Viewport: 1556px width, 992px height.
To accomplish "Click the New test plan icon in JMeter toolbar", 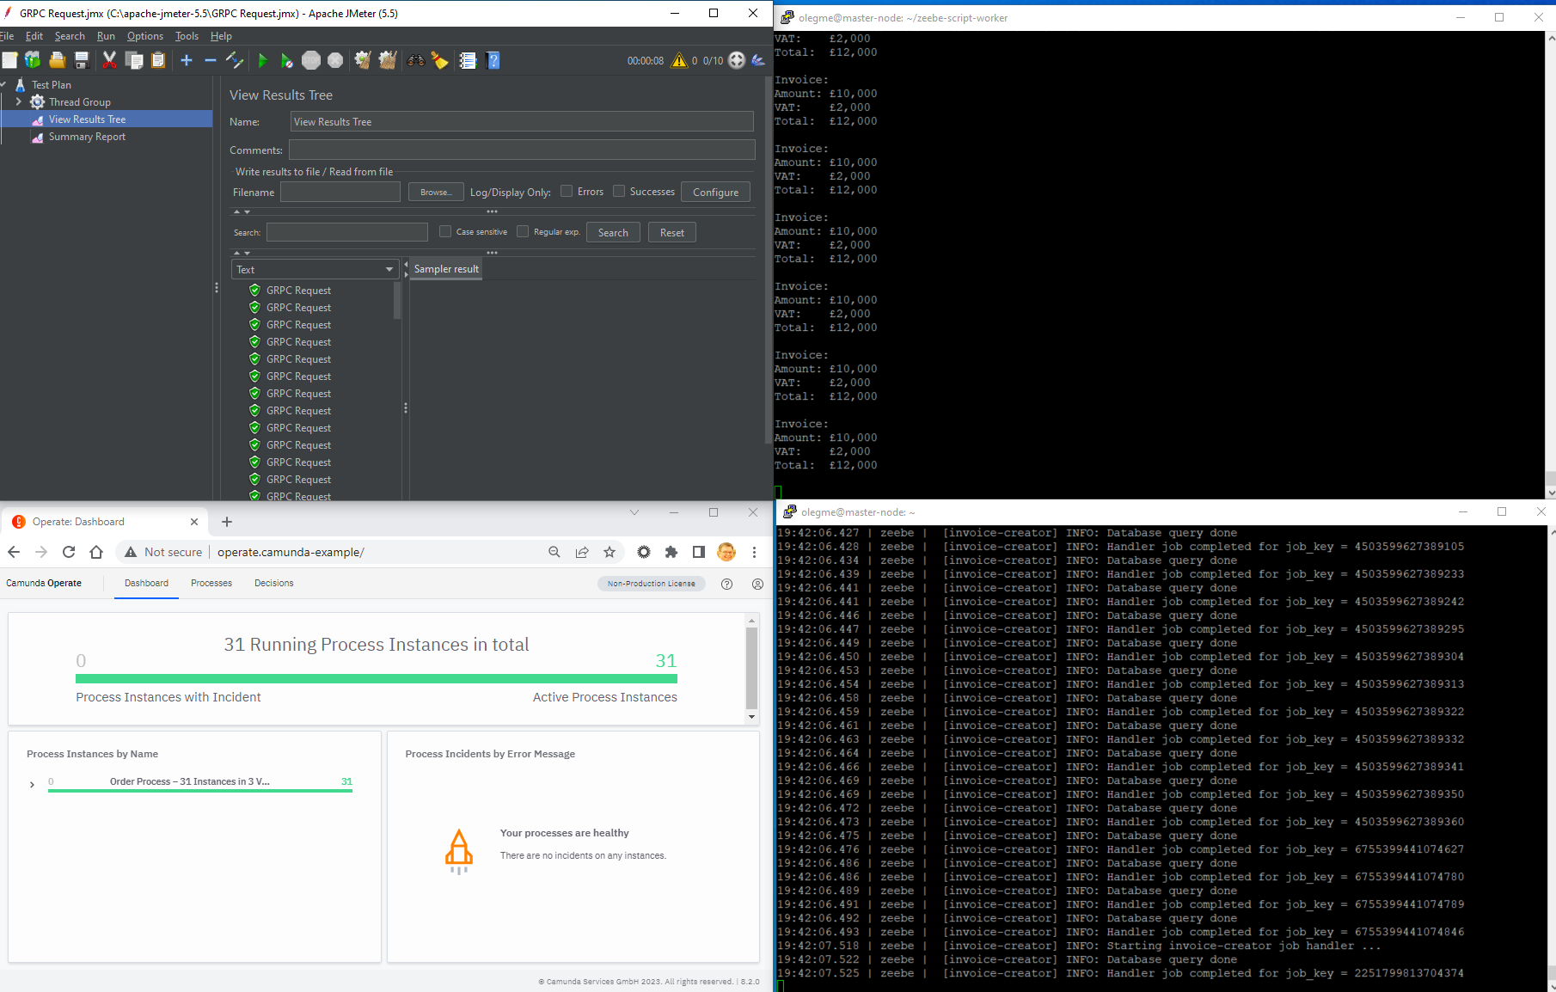I will [9, 60].
